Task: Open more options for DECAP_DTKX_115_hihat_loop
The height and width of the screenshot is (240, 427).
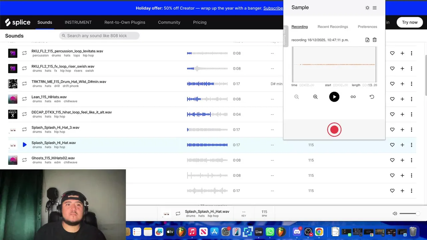Action: (x=412, y=114)
